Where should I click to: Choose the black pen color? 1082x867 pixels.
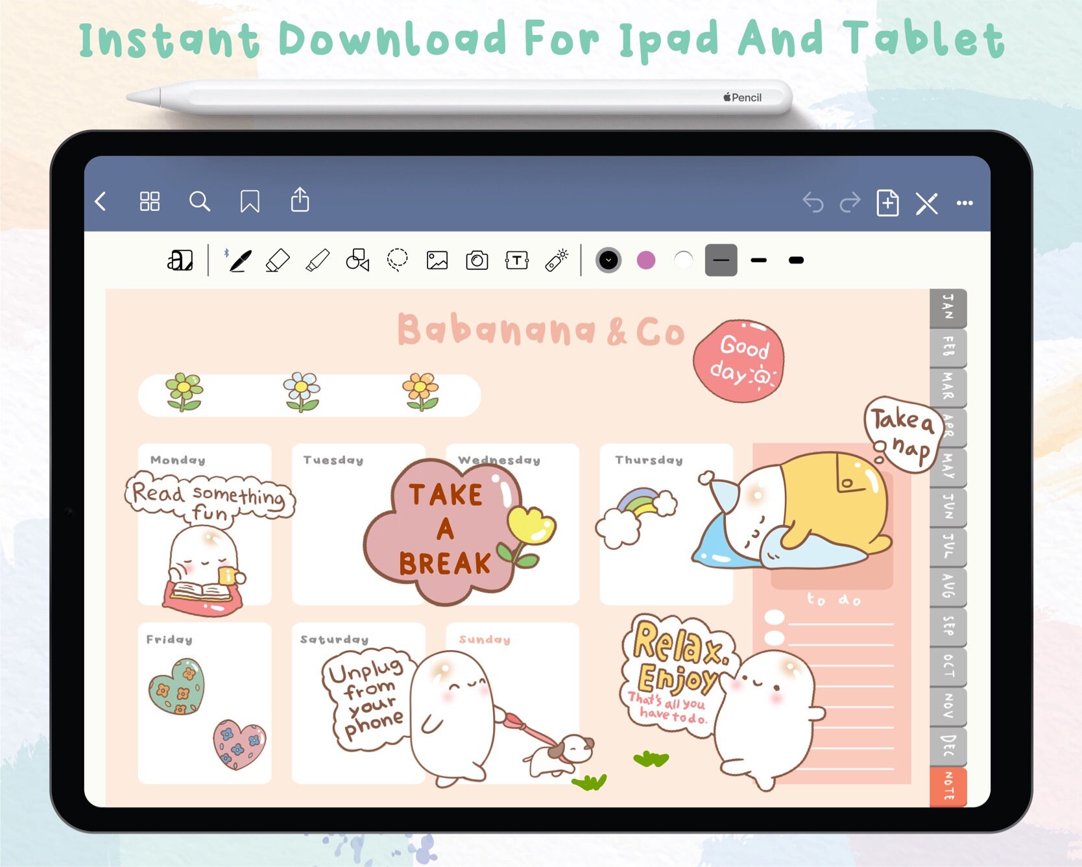(x=608, y=260)
